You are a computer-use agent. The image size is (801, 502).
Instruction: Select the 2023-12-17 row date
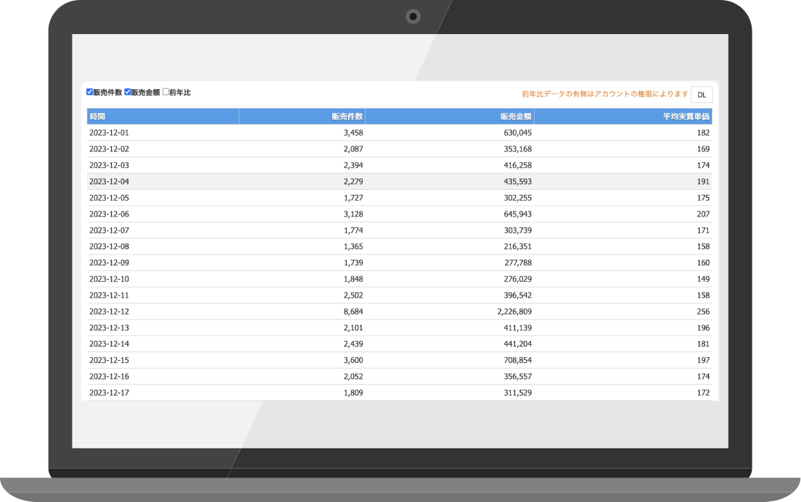(109, 393)
